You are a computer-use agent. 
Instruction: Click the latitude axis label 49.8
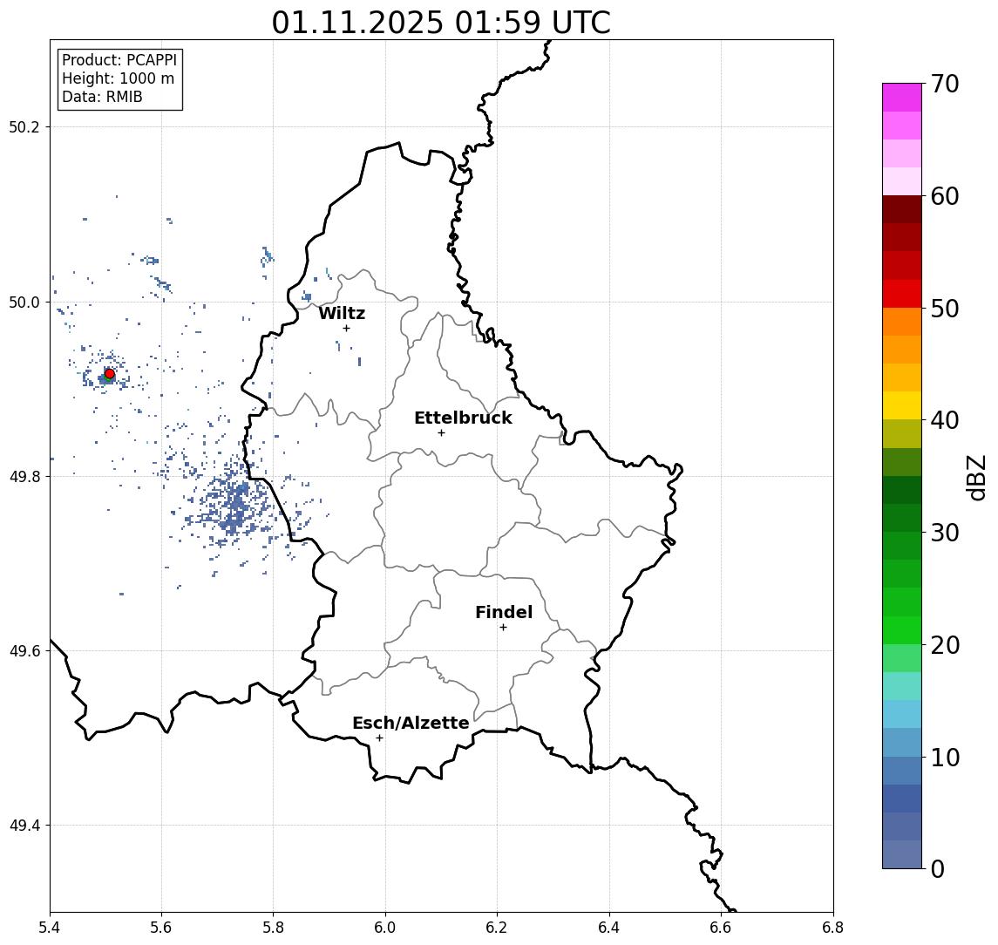pos(24,476)
